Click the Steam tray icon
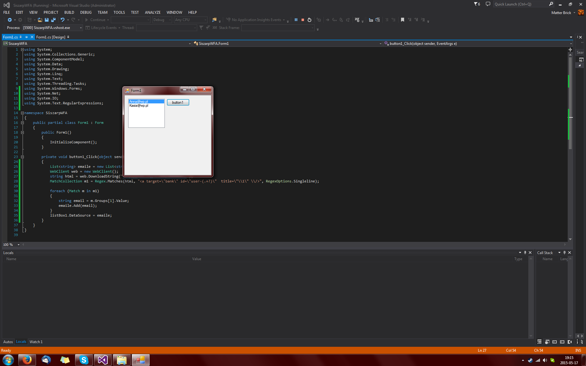 point(530,360)
